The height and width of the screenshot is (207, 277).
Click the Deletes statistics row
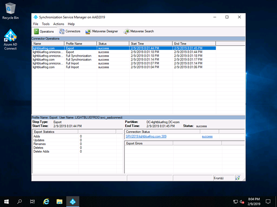point(74,148)
